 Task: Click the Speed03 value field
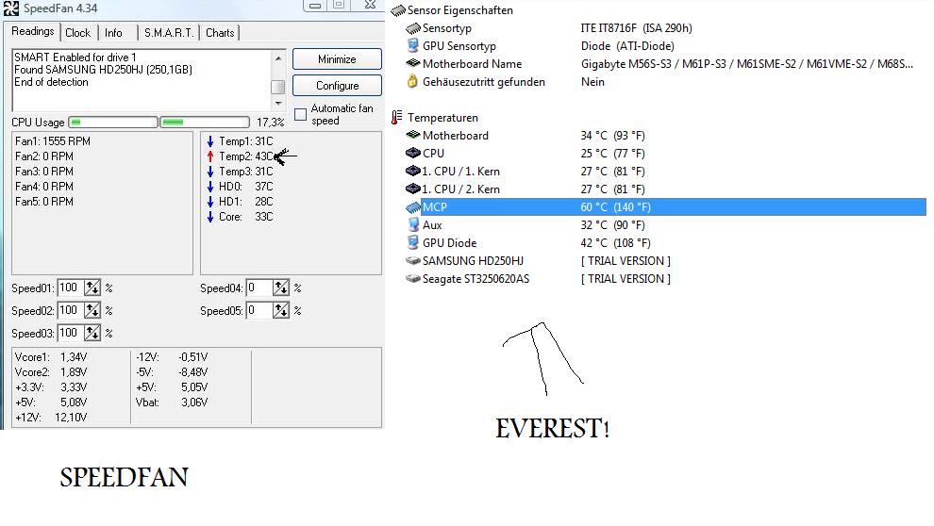pos(71,333)
